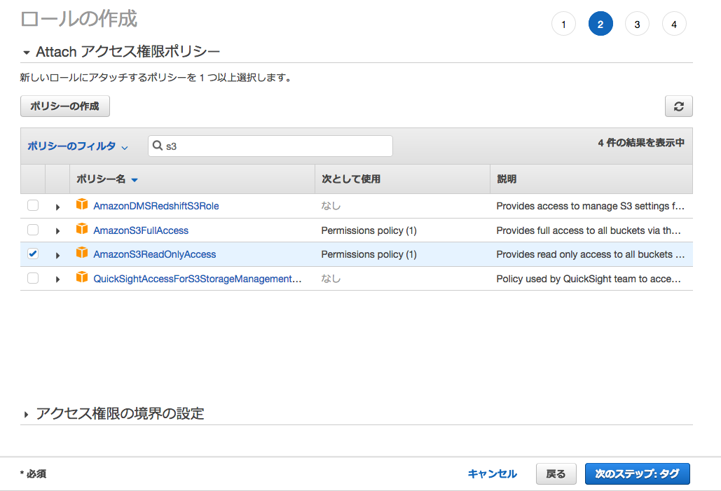Click the なし value in AmazonDMSRedshiftS3Role row

(331, 206)
